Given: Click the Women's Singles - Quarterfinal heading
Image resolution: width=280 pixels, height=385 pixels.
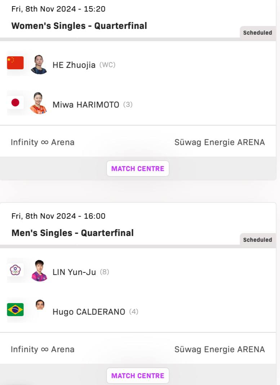Looking at the screenshot, I should (x=79, y=26).
